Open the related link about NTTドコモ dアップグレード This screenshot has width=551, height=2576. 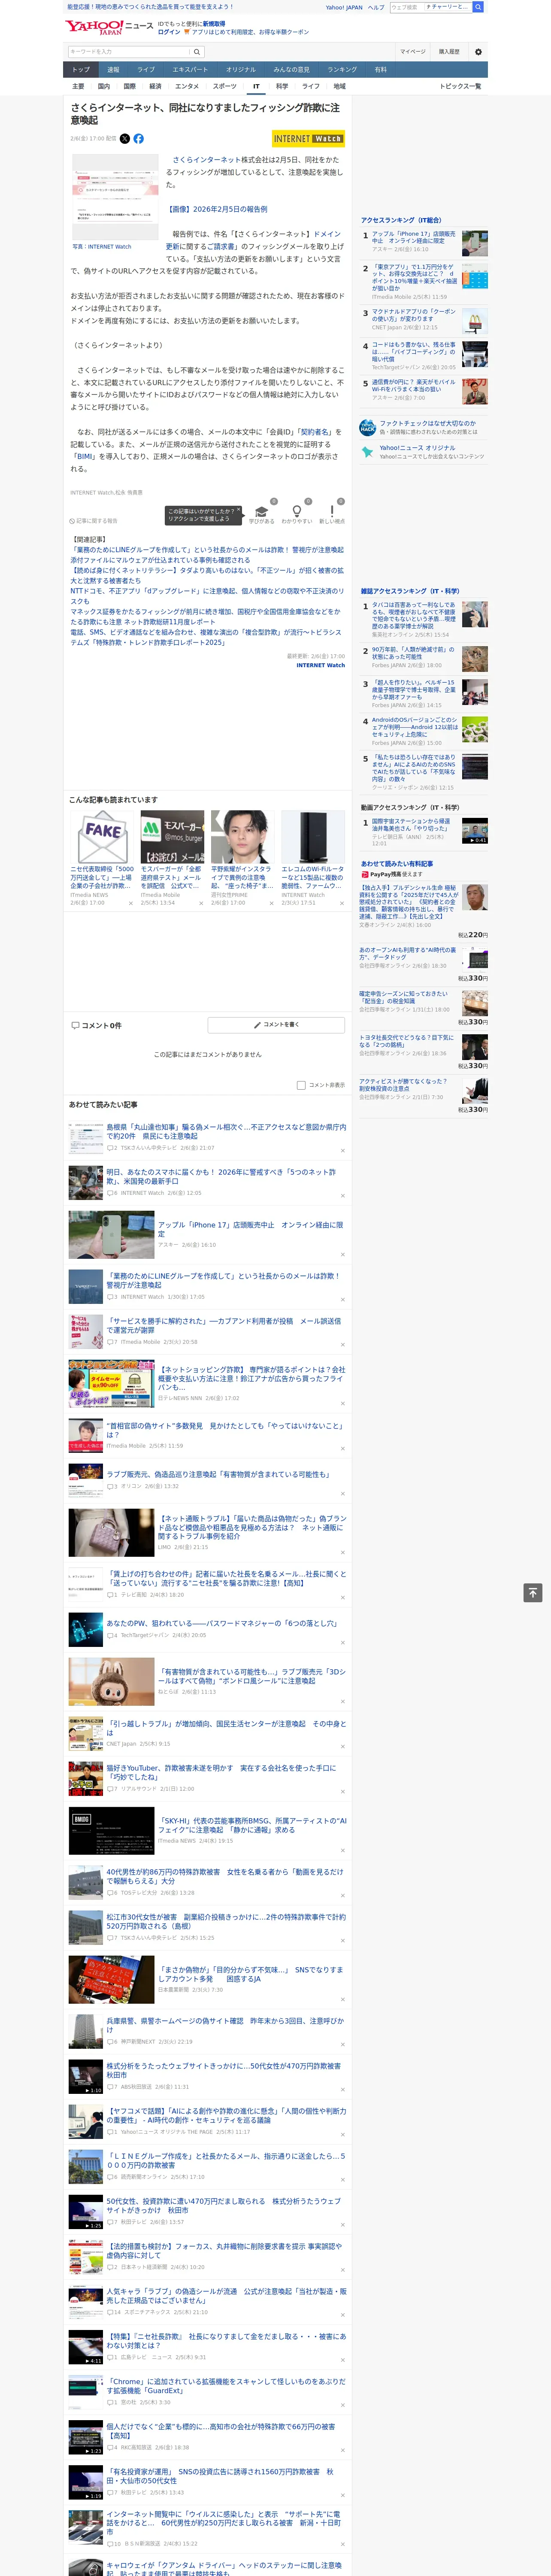point(207,596)
